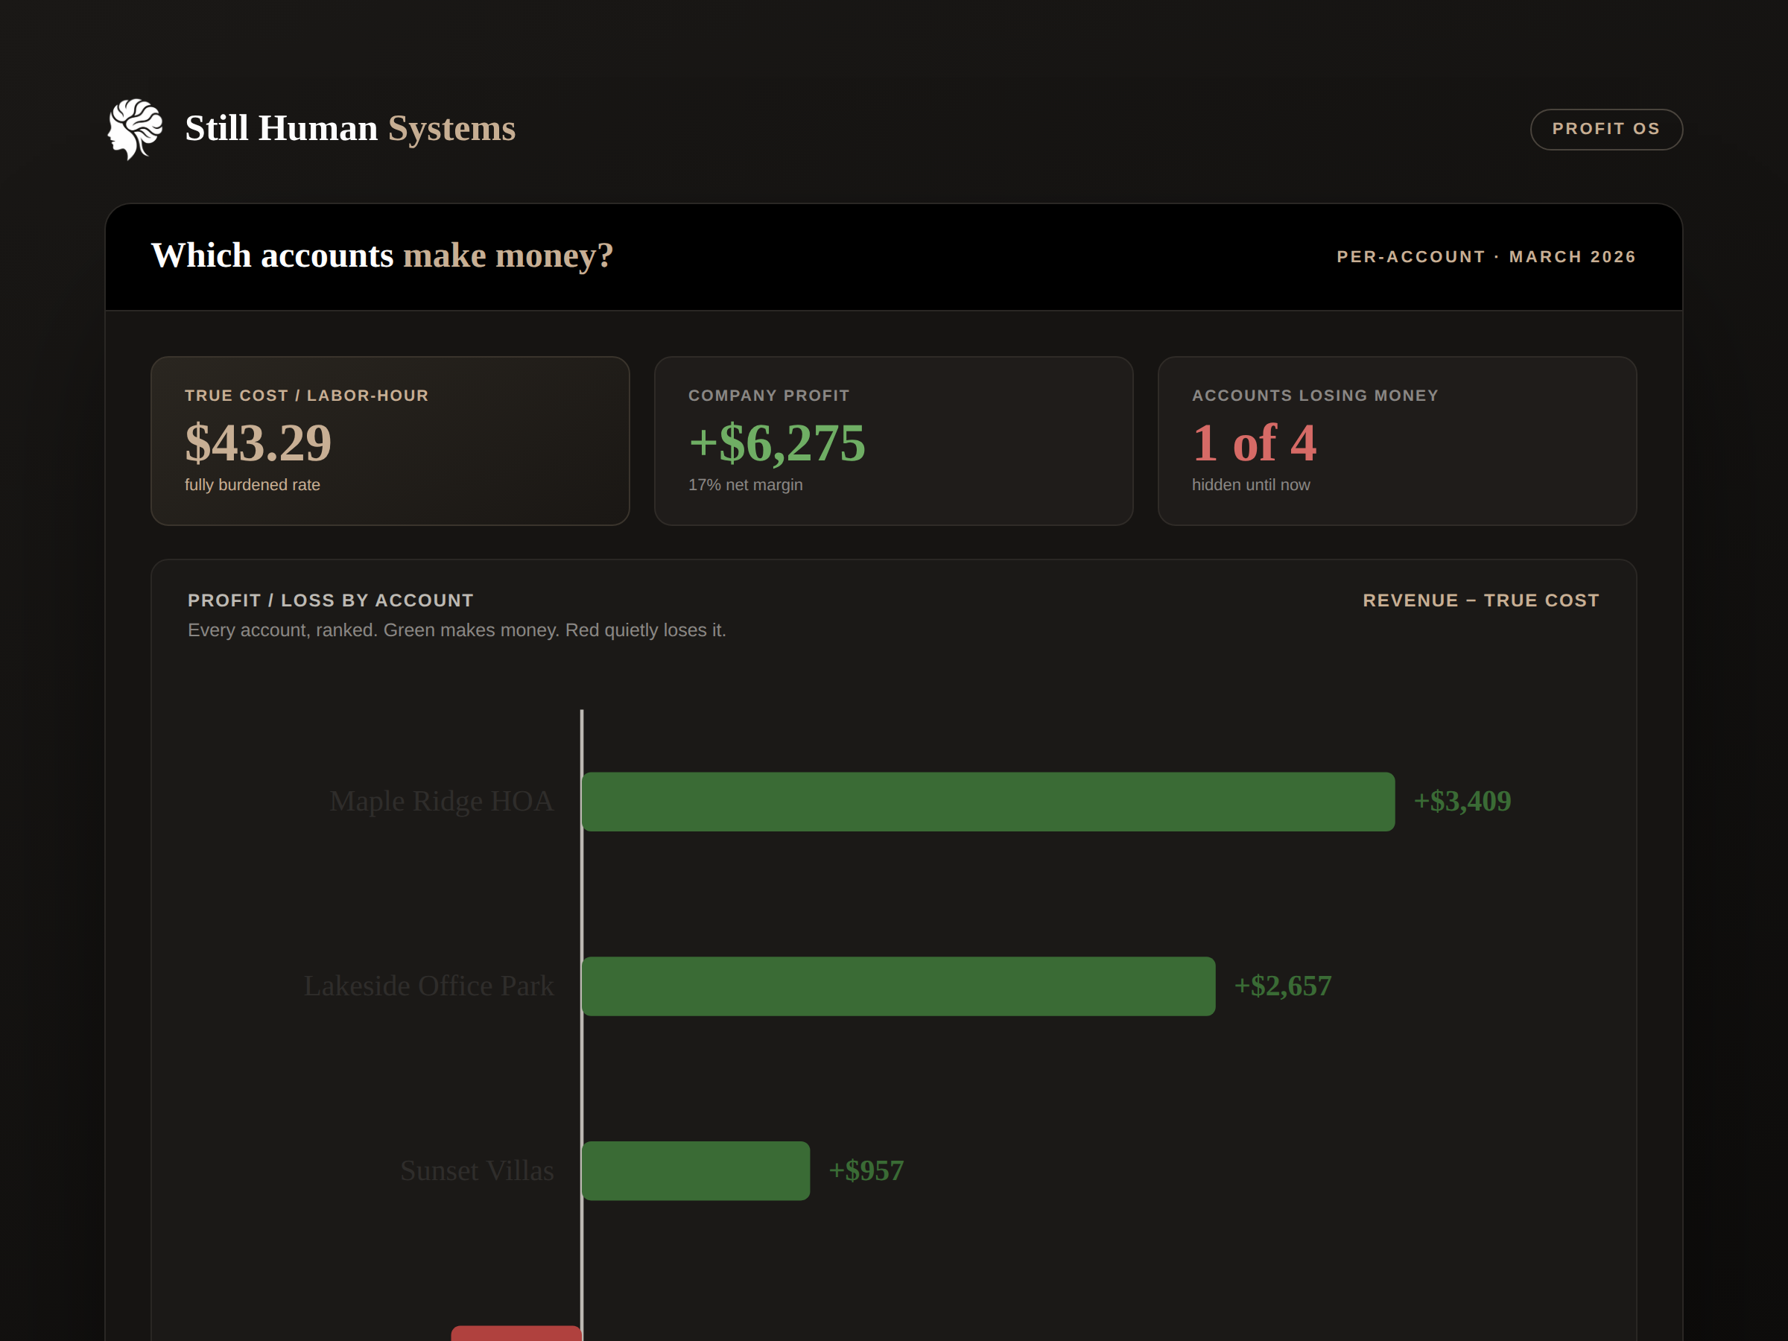Open the PROFIT OS pill button

point(1606,130)
